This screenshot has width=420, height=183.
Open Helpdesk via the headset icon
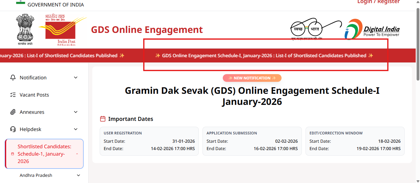coord(13,129)
